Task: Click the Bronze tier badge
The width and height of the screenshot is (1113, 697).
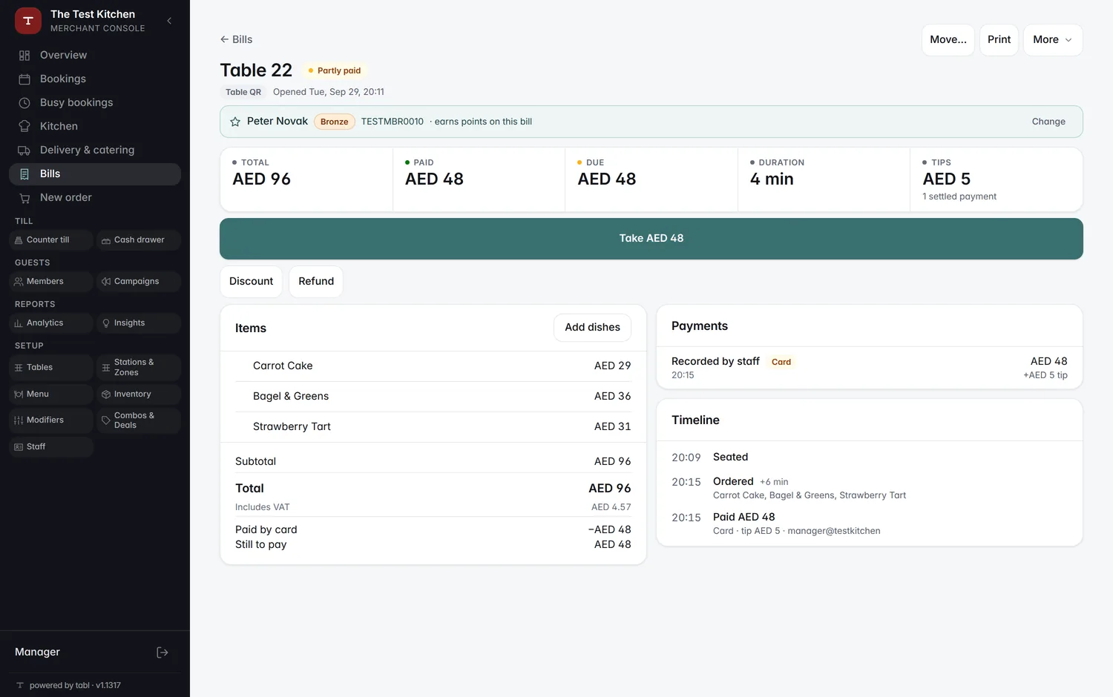Action: (x=335, y=122)
